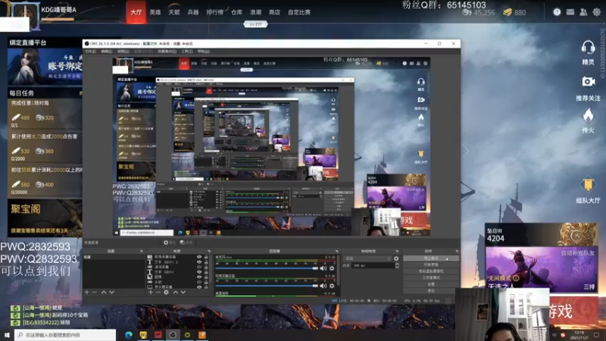606x341 pixels.
Task: Open transition properties gear icon
Action: pos(396,258)
